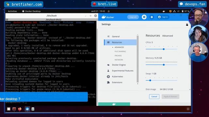The width and height of the screenshot is (209, 117).
Task: Click the "64 GB (1.8 GB" disk size text
Action: pos(166,89)
